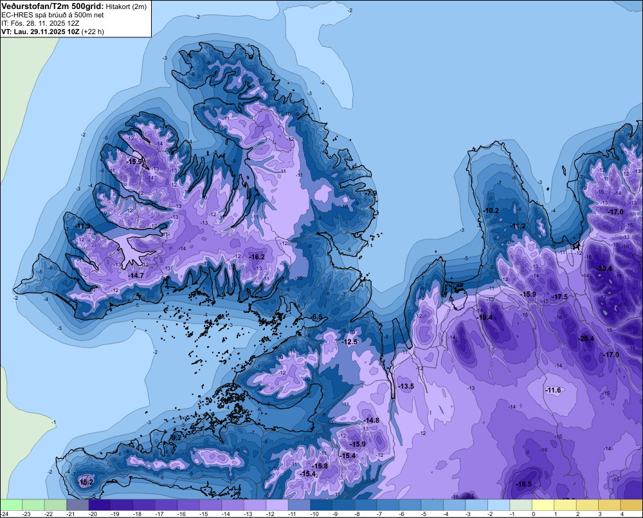
Task: Select the -7.9 coastal temperature value
Action: [370, 193]
